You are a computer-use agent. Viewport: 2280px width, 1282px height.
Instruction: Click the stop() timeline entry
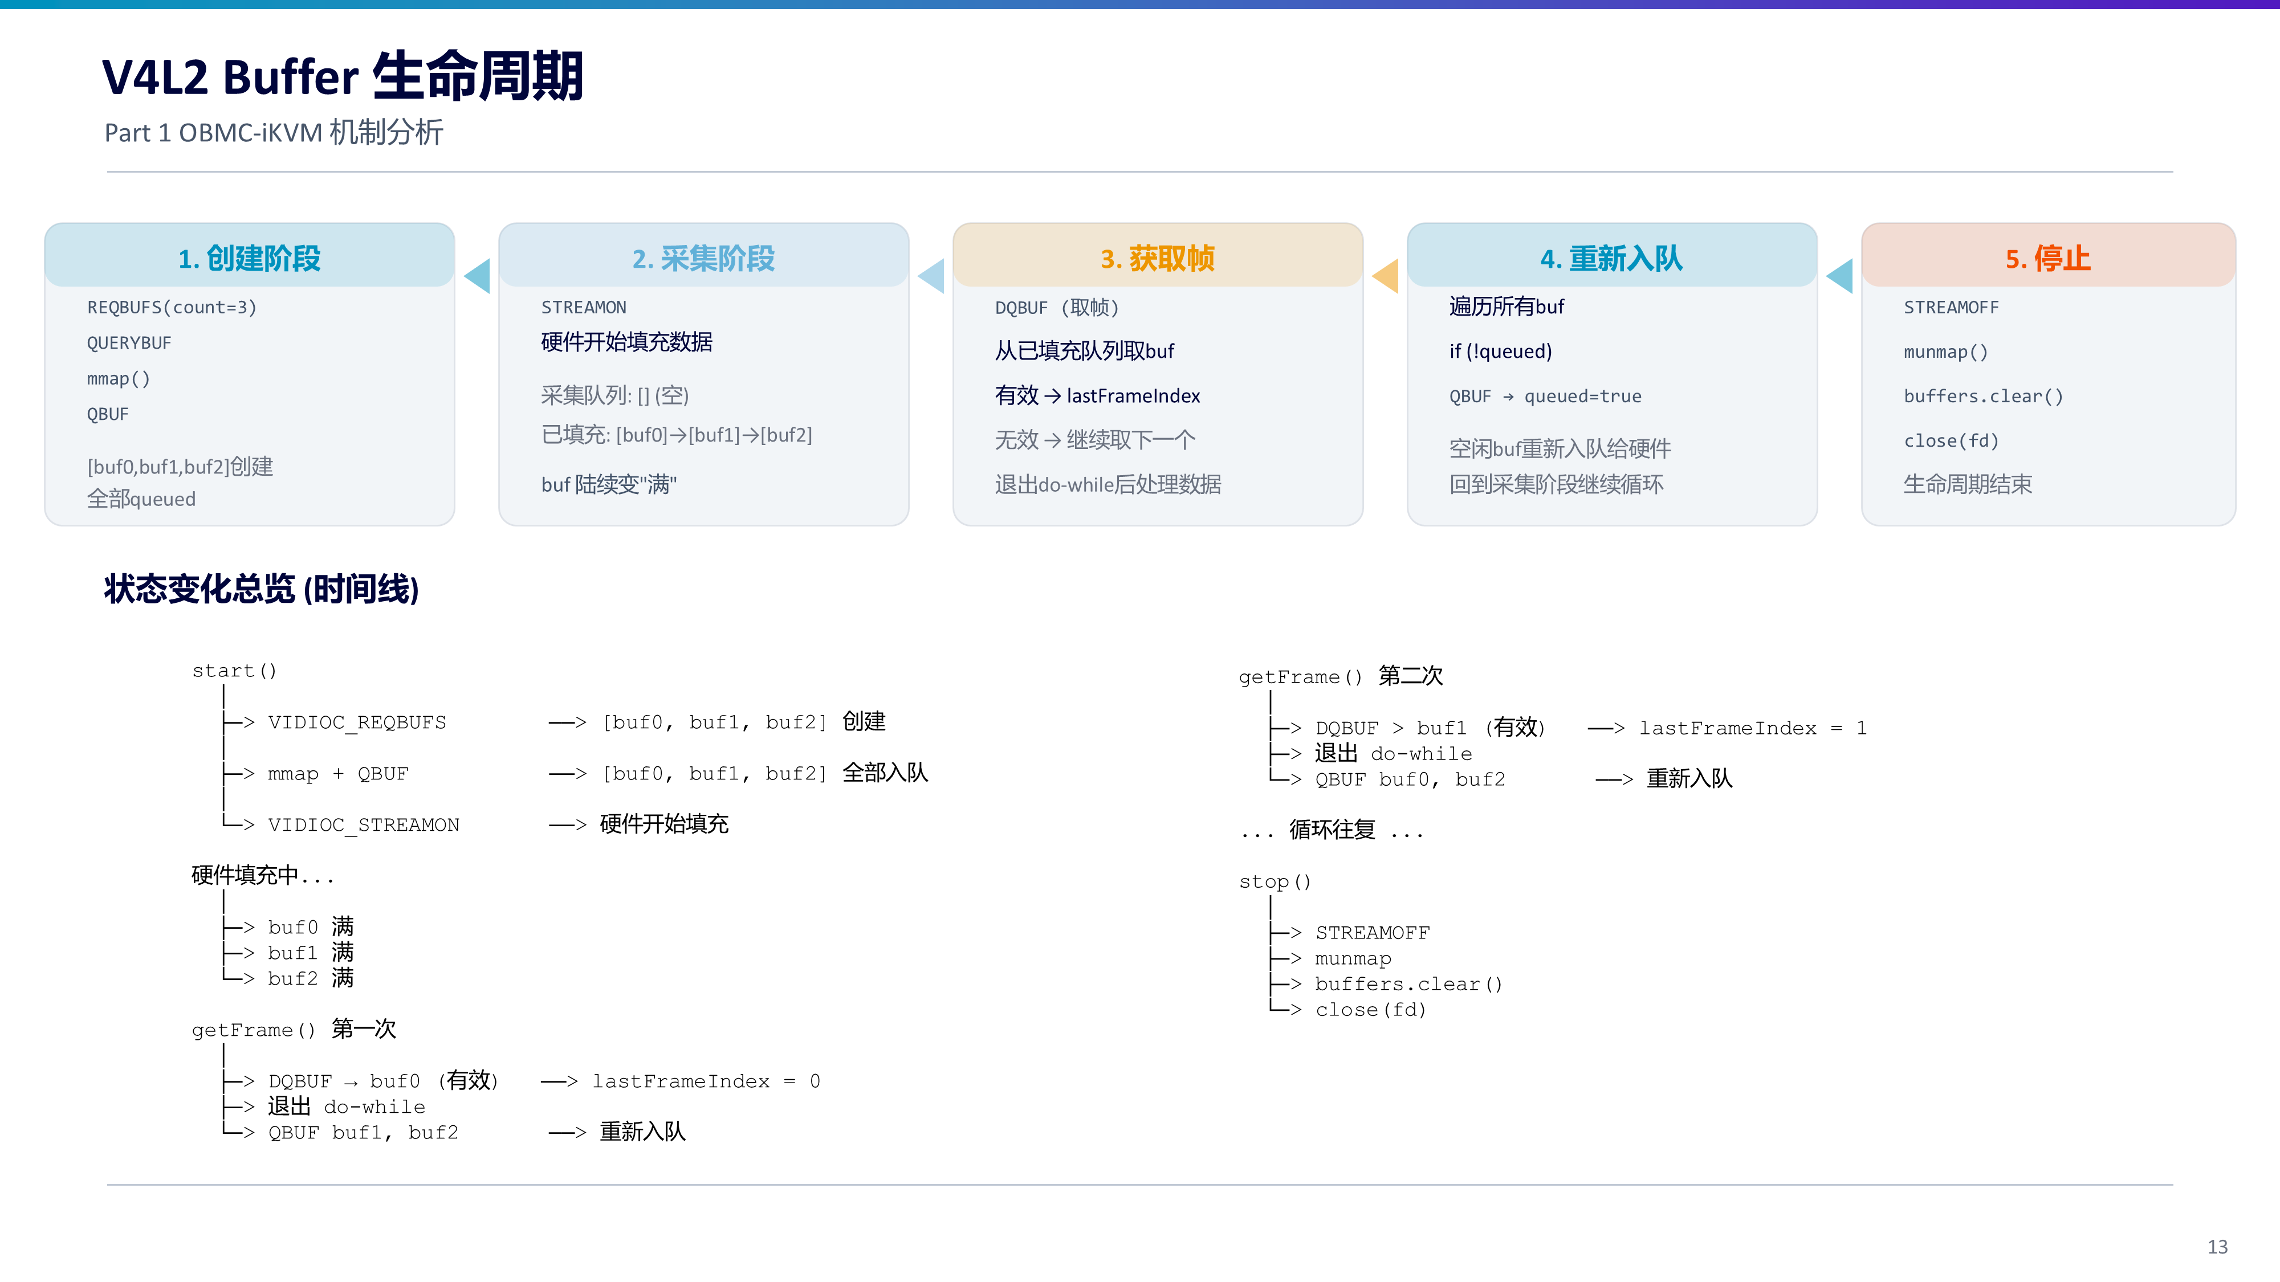click(1276, 881)
